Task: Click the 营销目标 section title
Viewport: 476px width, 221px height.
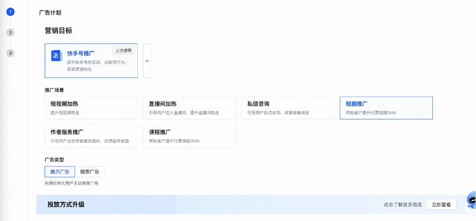Action: coord(59,31)
